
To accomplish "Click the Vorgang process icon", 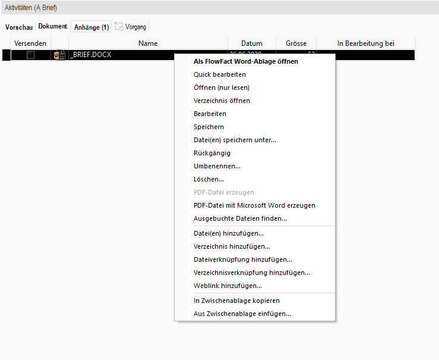I will 119,26.
